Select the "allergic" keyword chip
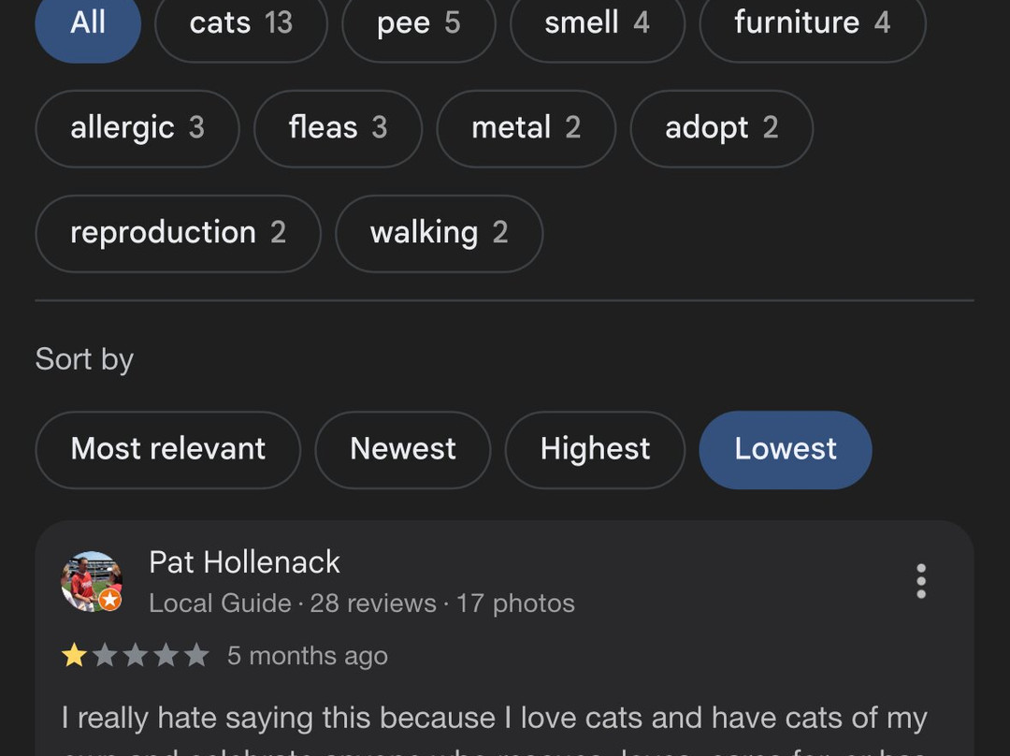The image size is (1010, 756). tap(137, 128)
